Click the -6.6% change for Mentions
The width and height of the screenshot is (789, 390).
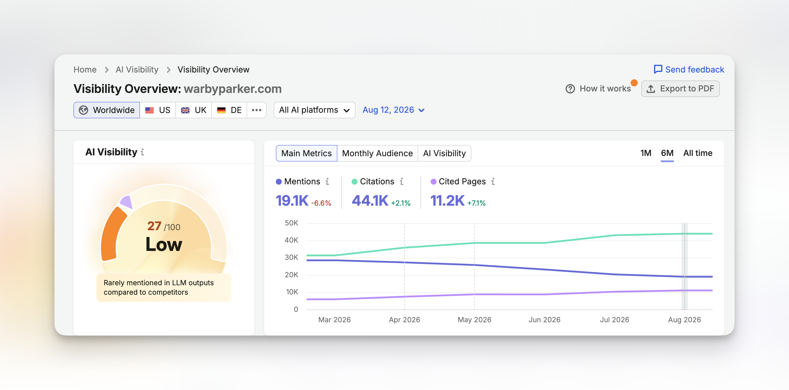321,203
